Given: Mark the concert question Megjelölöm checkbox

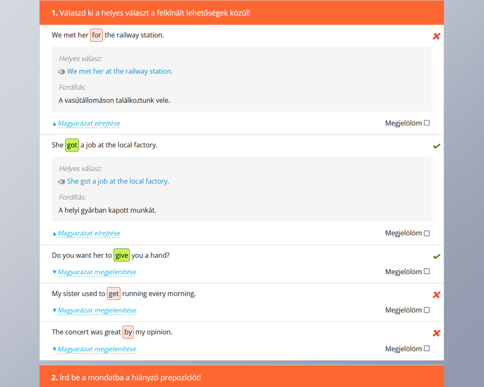Looking at the screenshot, I should point(427,348).
